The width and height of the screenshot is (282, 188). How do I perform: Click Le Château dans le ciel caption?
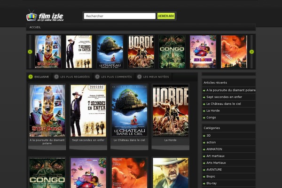point(129,140)
